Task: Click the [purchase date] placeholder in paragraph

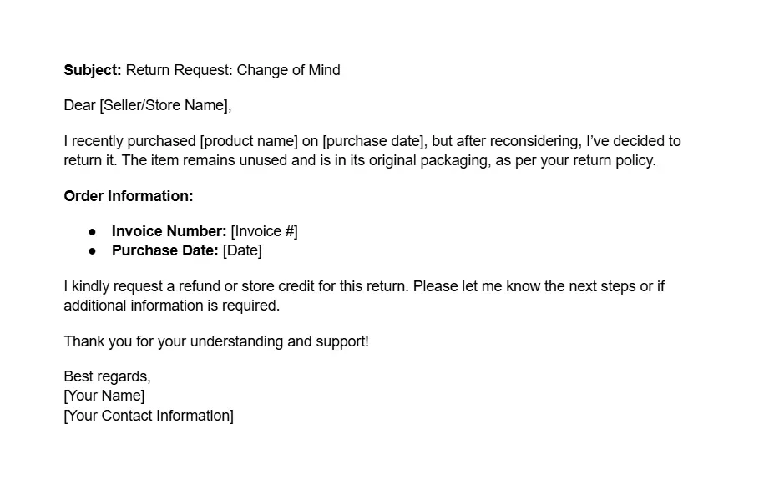Action: [372, 141]
